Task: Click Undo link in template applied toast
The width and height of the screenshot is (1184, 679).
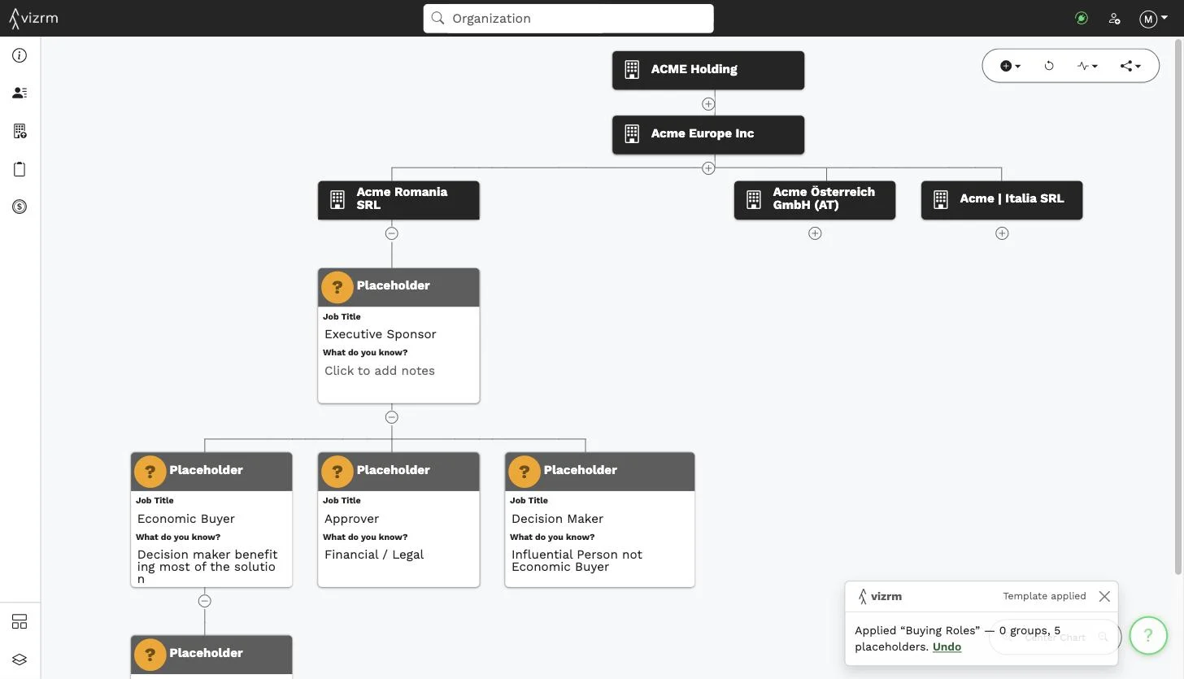Action: coord(947,646)
